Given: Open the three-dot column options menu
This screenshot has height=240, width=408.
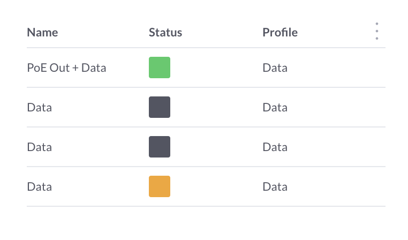Looking at the screenshot, I should [377, 32].
